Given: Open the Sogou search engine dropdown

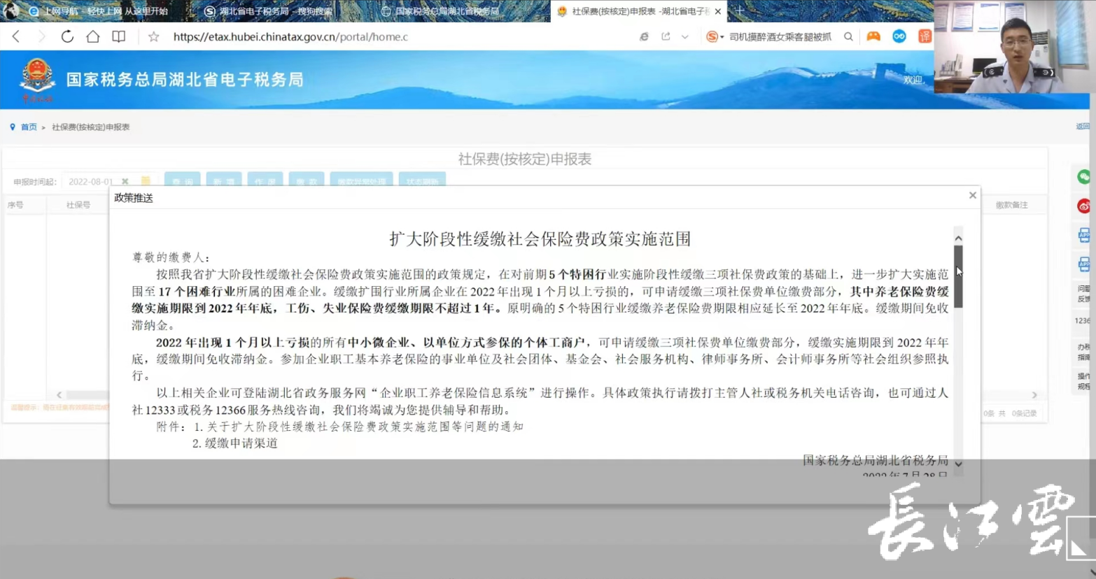Looking at the screenshot, I should pyautogui.click(x=715, y=37).
